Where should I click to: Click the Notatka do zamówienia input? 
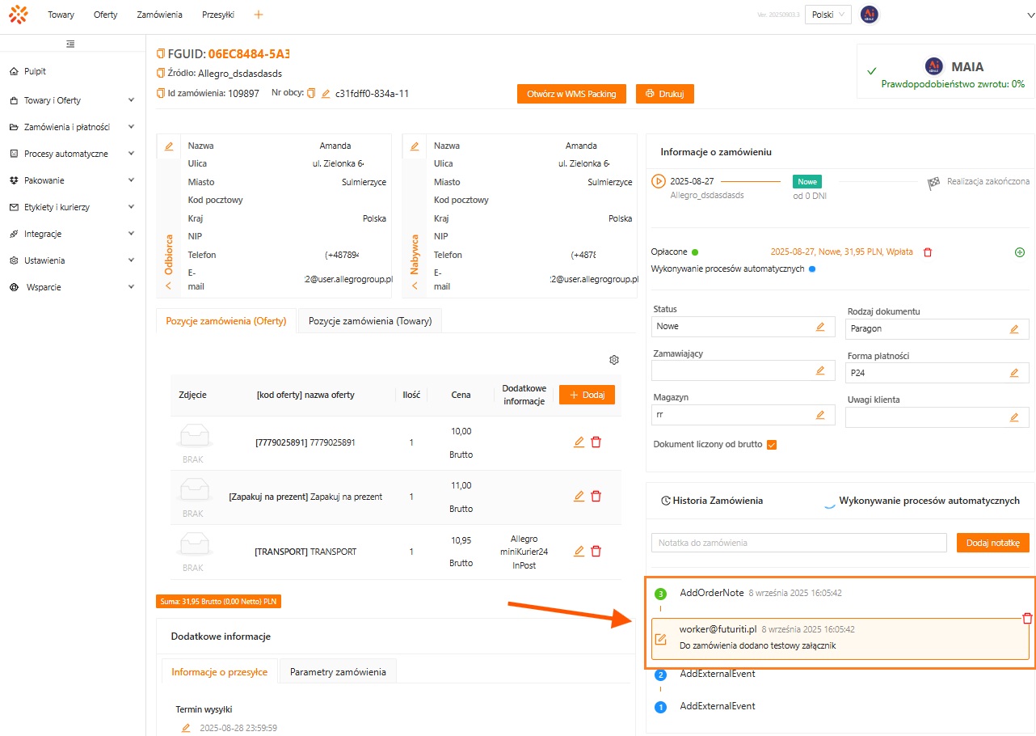point(798,543)
